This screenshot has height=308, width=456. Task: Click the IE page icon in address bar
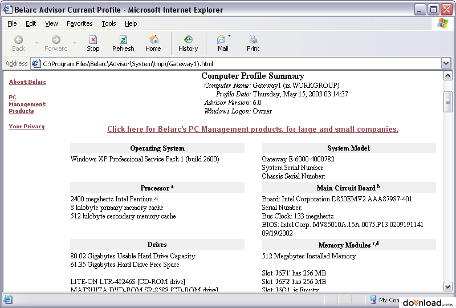[36, 63]
